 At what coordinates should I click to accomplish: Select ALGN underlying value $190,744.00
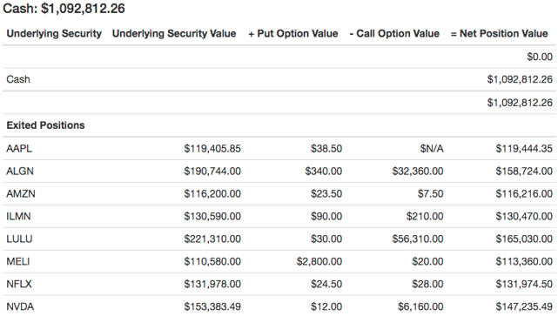pyautogui.click(x=212, y=171)
